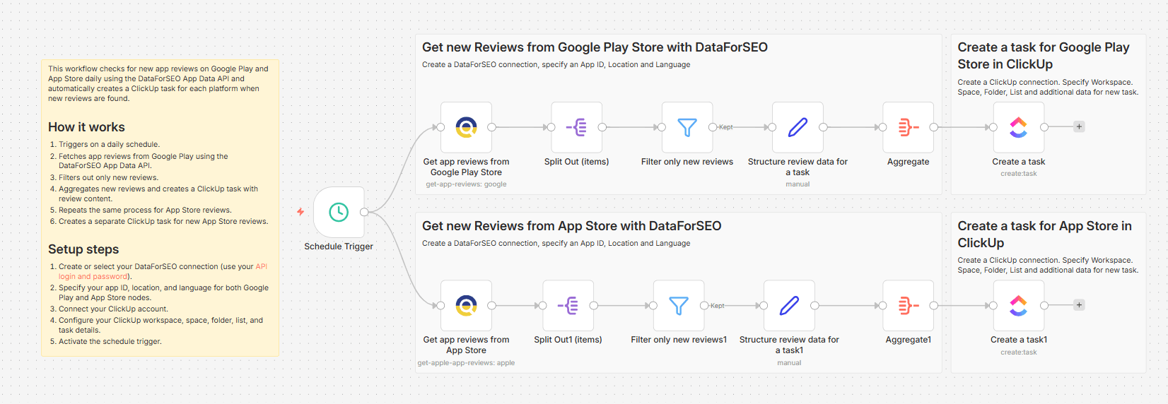The width and height of the screenshot is (1168, 404).
Task: Select the ClickUp Create a task1 node
Action: pos(1018,305)
